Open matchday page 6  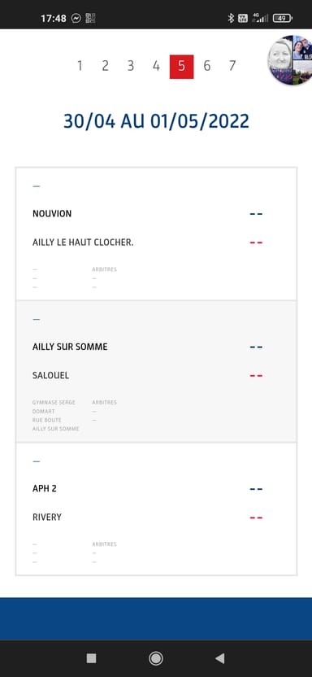click(207, 66)
